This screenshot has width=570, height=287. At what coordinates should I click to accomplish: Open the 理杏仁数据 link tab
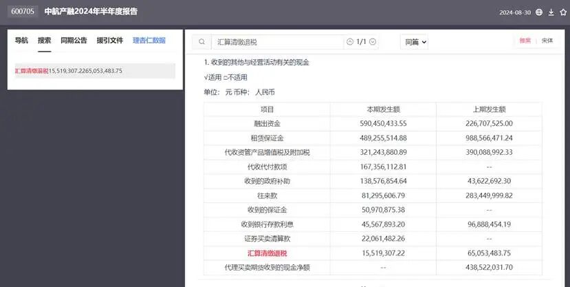149,41
